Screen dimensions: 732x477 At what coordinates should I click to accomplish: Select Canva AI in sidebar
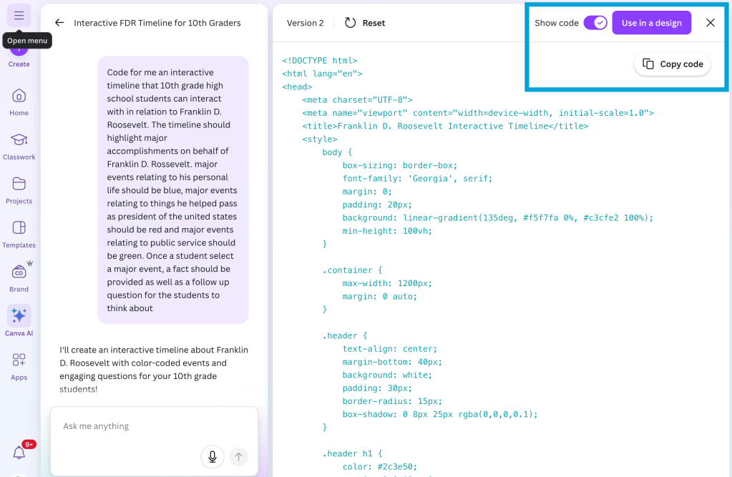19,321
